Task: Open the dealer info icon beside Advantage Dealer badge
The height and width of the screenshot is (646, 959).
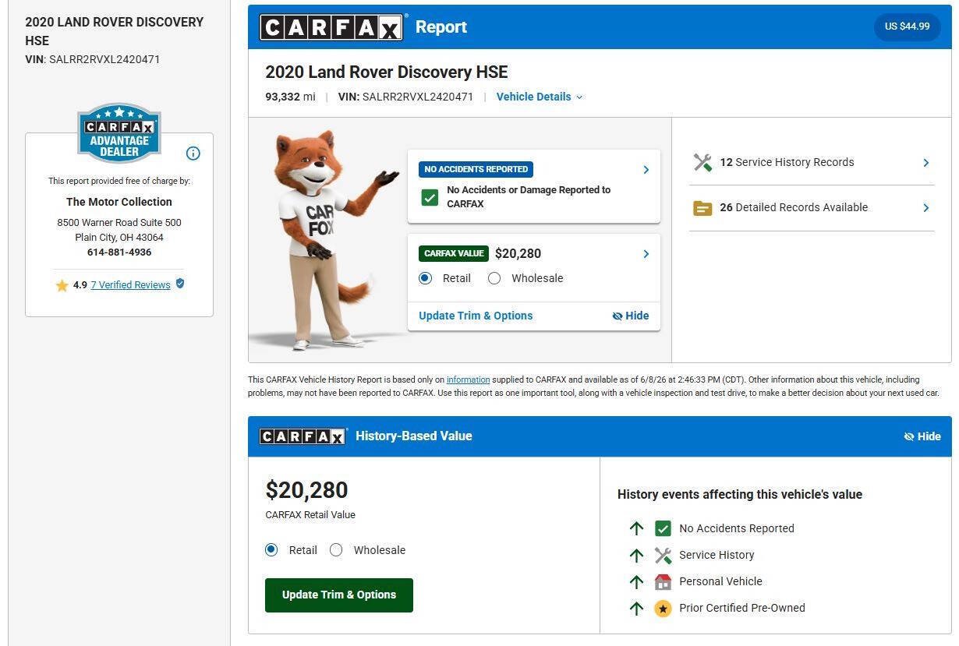Action: point(193,154)
